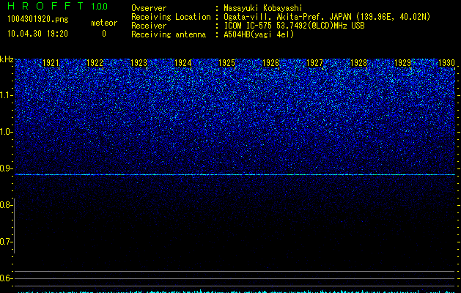Click the 1928 time marker

pos(358,63)
